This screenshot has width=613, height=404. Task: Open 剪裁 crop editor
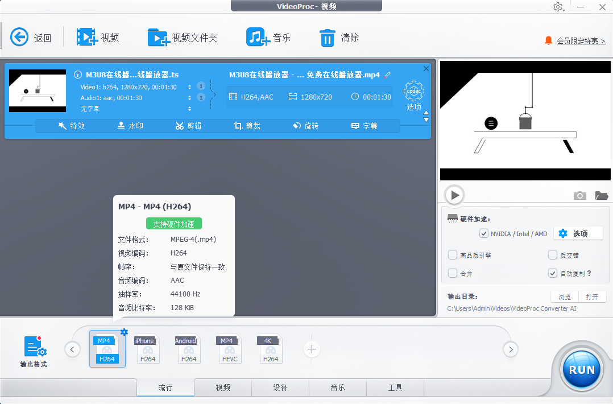(x=247, y=126)
